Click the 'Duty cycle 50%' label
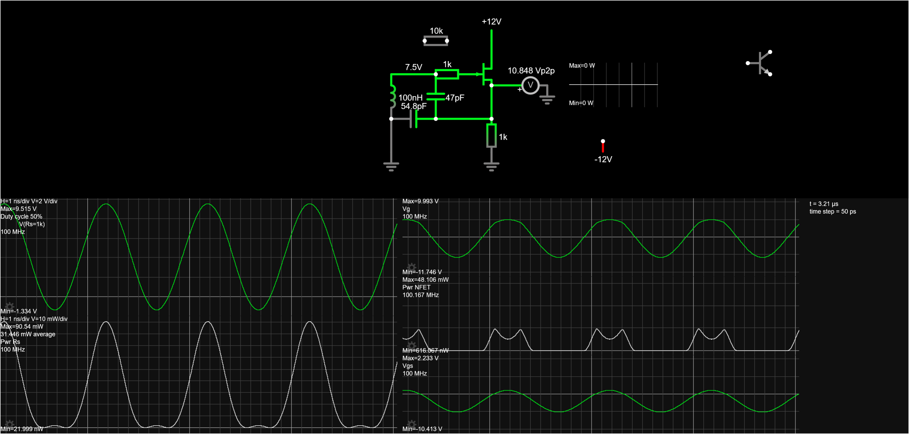 coord(21,217)
